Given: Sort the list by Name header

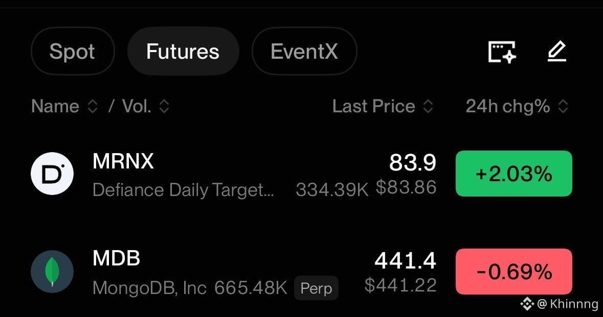Looking at the screenshot, I should 55,106.
